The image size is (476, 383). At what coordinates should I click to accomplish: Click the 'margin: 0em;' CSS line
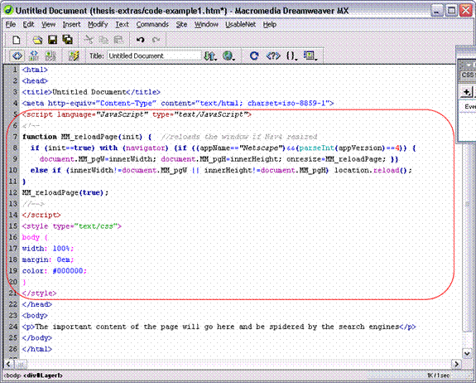tap(48, 259)
